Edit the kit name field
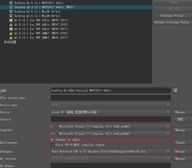 [111, 90]
